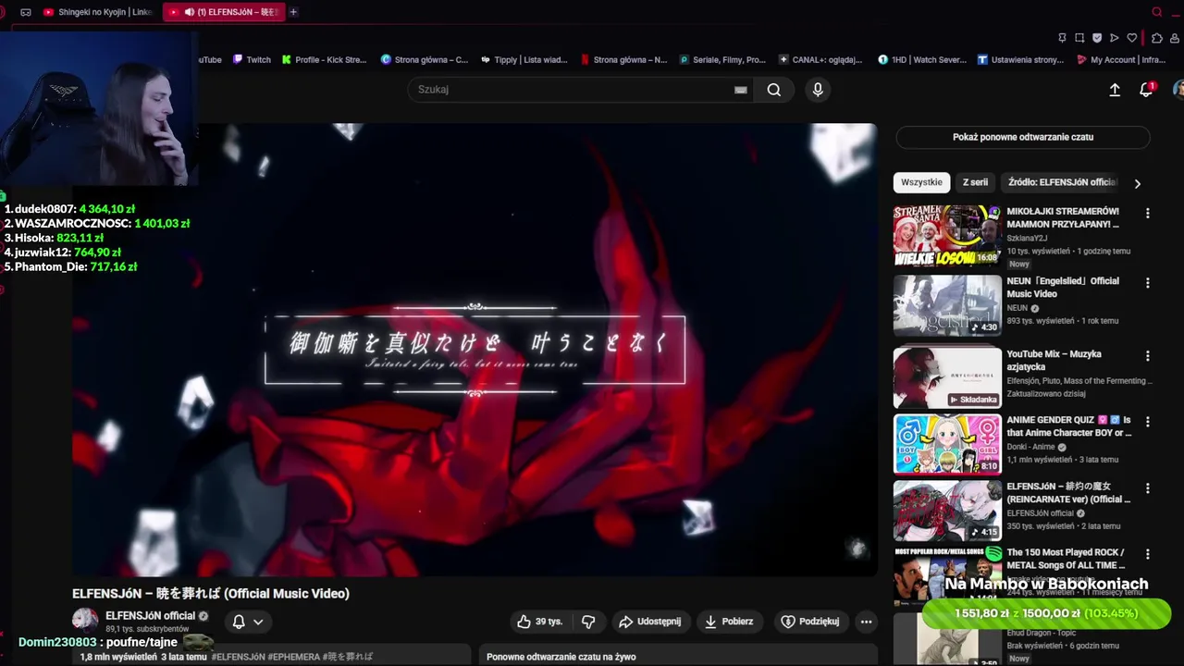Click the browser shield ad-block icon

tap(1097, 38)
